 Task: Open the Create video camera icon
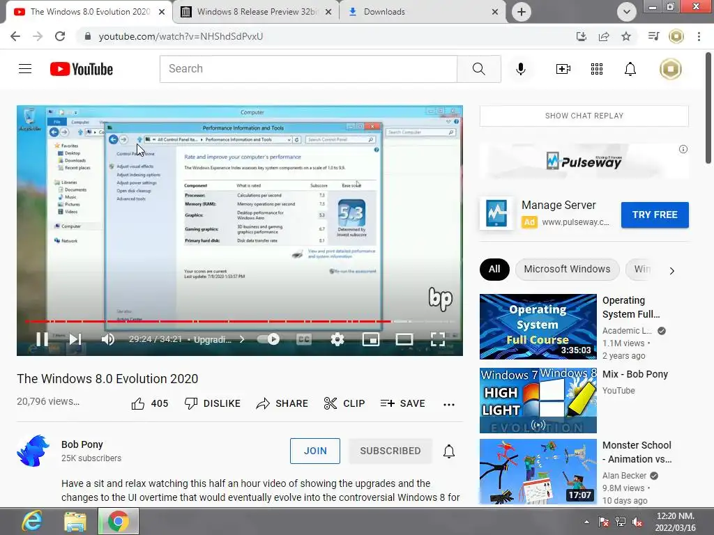(563, 69)
